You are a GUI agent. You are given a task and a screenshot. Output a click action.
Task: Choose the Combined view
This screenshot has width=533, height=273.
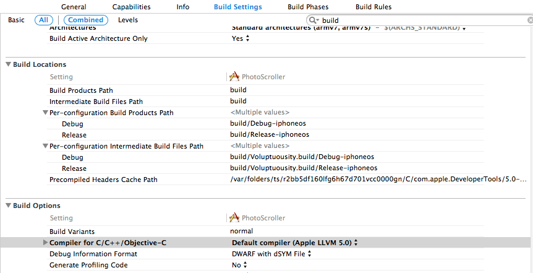pyautogui.click(x=86, y=20)
